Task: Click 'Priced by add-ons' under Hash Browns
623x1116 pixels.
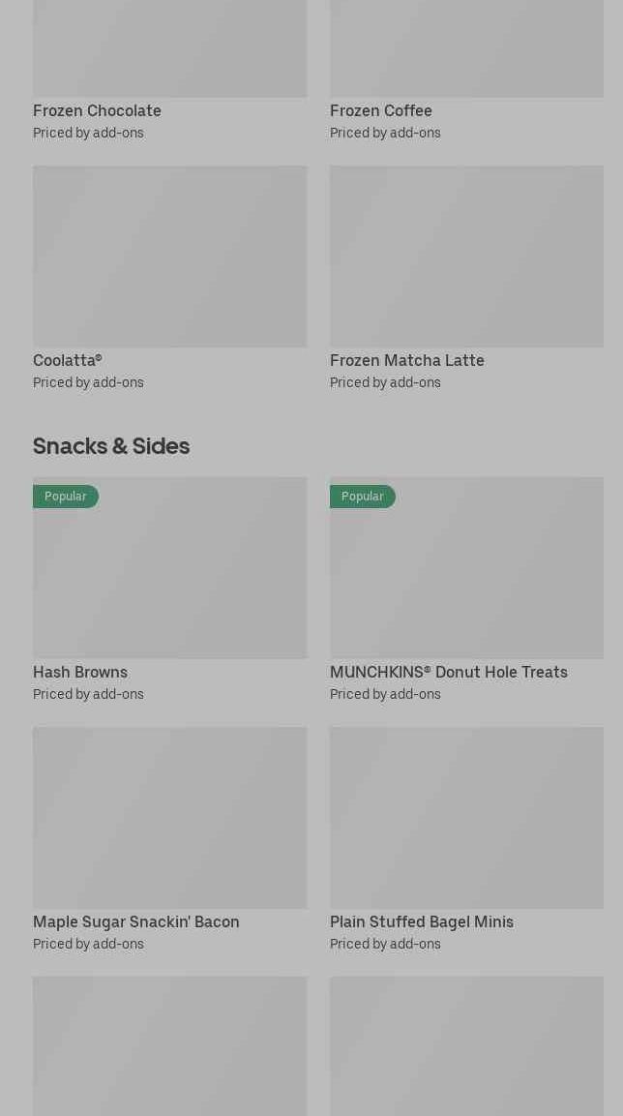Action: (88, 694)
